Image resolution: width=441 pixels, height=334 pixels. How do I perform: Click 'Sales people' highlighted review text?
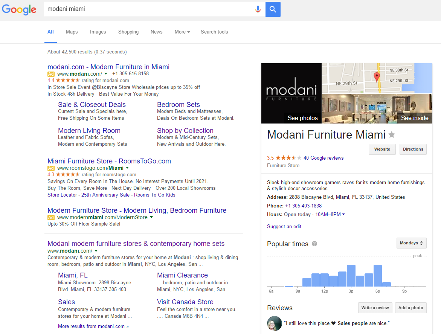click(x=353, y=323)
